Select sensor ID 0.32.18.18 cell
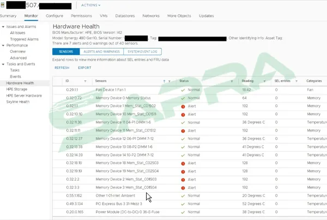Screen dimensions: 327x220 pos(74,163)
